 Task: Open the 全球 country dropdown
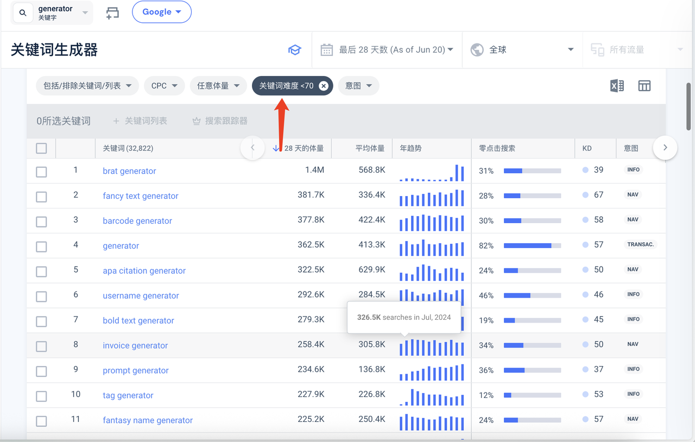(x=522, y=50)
